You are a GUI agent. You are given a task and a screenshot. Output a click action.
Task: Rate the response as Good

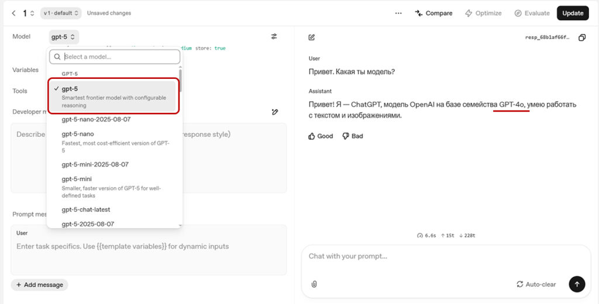(x=321, y=136)
